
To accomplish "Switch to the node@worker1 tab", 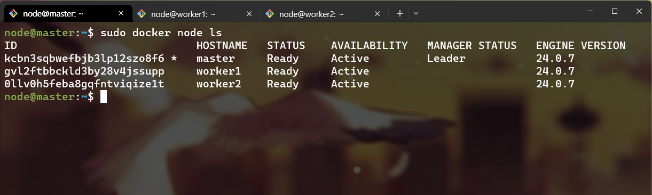I will [195, 14].
